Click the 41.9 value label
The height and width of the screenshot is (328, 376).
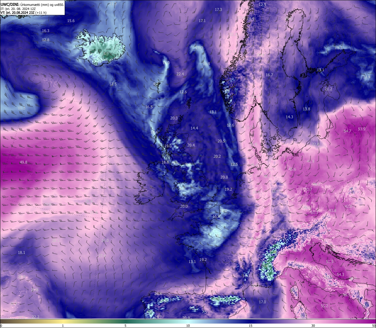click(310, 161)
